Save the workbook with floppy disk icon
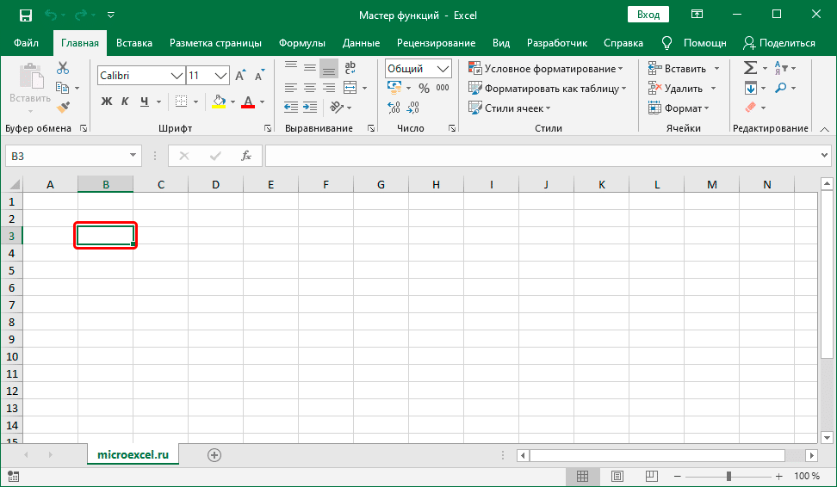 [25, 15]
